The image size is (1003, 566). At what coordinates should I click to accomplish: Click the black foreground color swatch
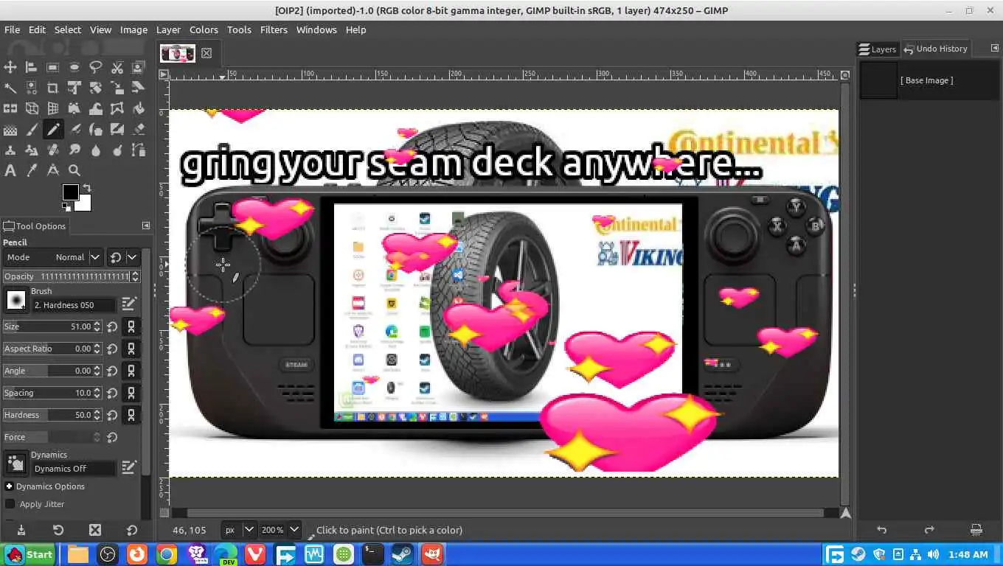69,192
